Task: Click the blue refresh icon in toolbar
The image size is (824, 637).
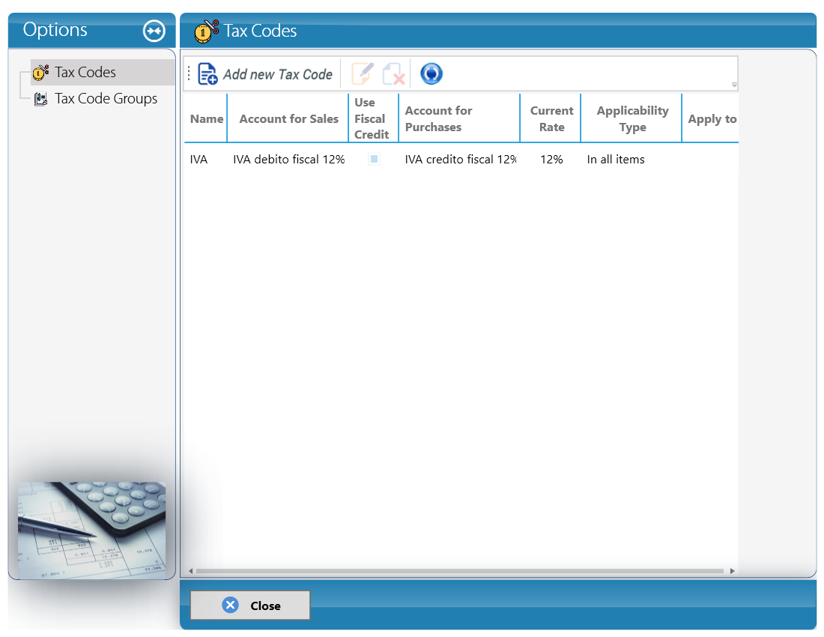Action: (x=431, y=73)
